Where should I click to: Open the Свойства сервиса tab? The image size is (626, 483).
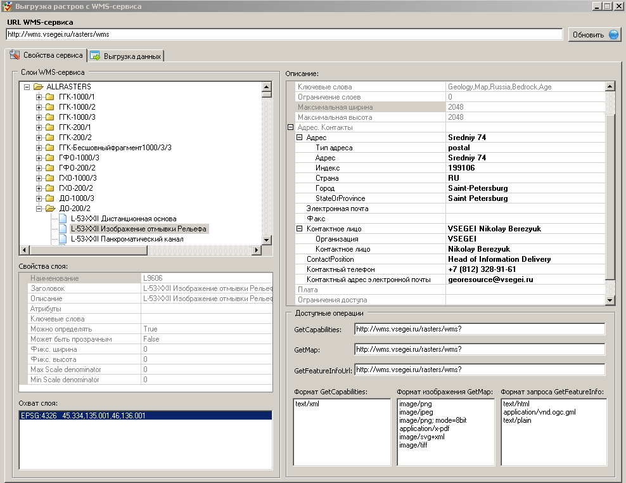[x=52, y=56]
